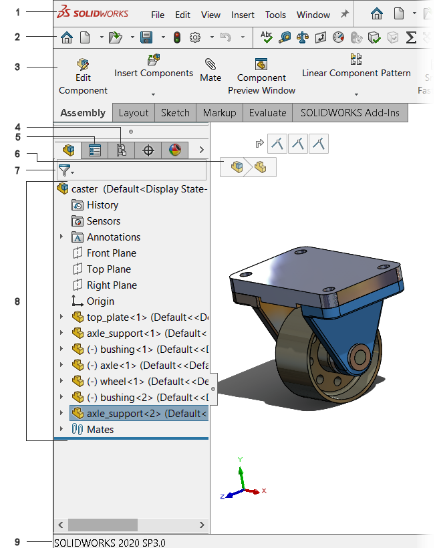Open the Tools menu

coord(275,15)
